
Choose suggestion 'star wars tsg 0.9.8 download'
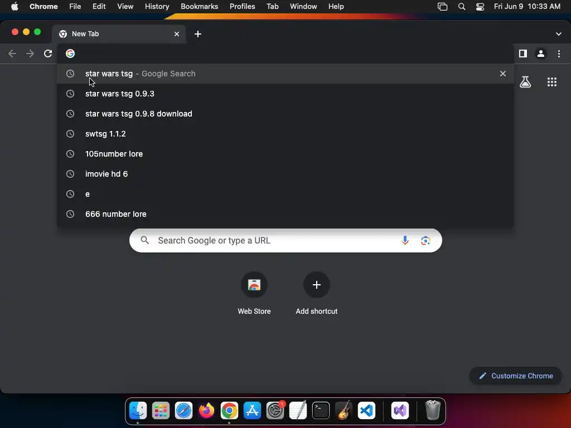click(285, 114)
